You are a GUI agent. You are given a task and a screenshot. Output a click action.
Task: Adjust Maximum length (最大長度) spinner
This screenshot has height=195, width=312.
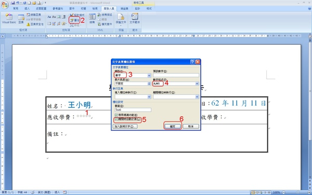click(149, 84)
